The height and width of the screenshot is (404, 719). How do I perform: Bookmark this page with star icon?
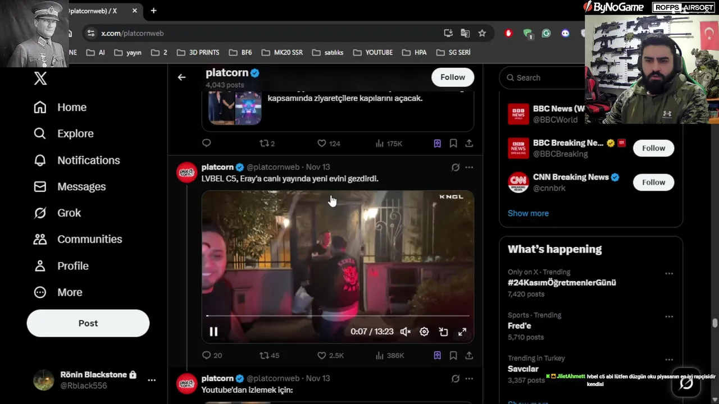pyautogui.click(x=482, y=33)
